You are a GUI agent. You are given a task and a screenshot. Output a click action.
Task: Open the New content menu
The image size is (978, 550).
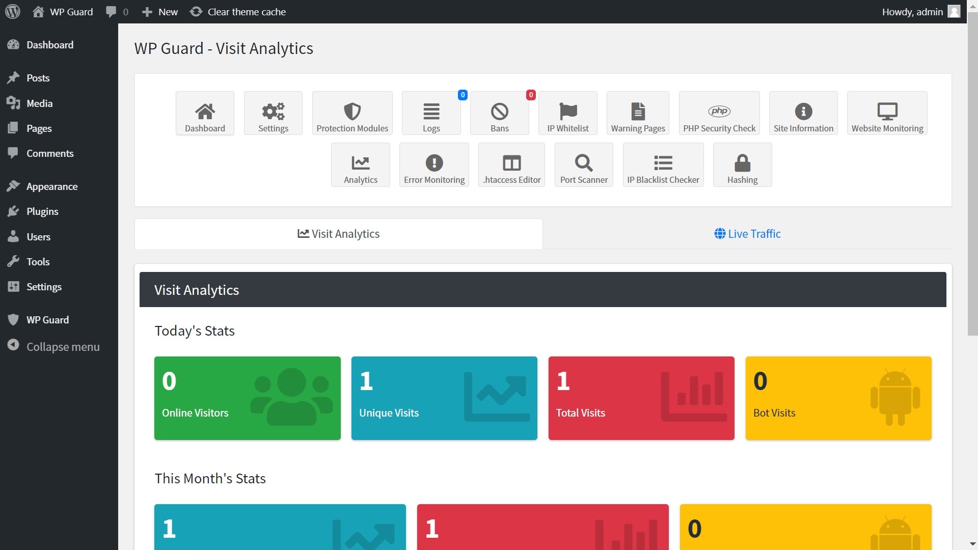(x=160, y=12)
